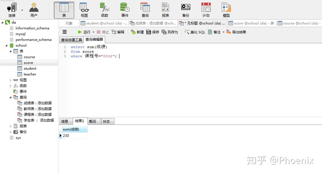This screenshot has height=174, width=322.
Task: Expand the 报表 reports tree node
Action: pyautogui.click(x=10, y=126)
